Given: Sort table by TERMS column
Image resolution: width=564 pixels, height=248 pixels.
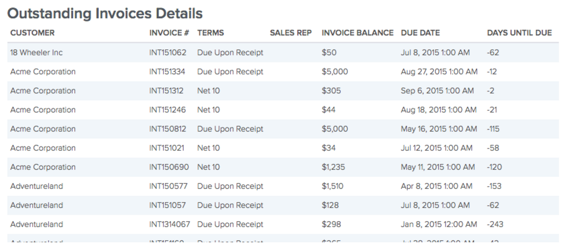Looking at the screenshot, I should 210,33.
